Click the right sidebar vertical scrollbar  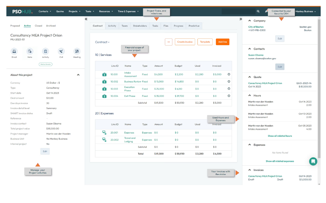pos(319,89)
